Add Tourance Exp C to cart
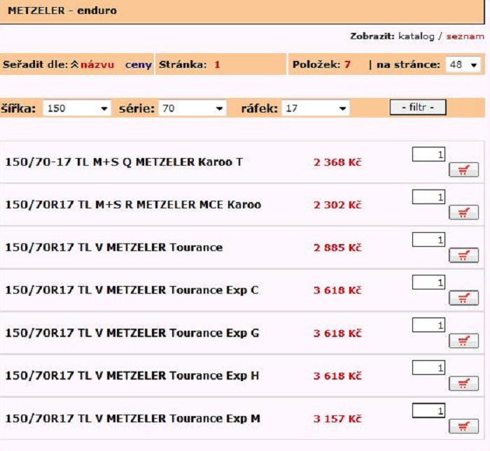The image size is (490, 451). tap(463, 299)
